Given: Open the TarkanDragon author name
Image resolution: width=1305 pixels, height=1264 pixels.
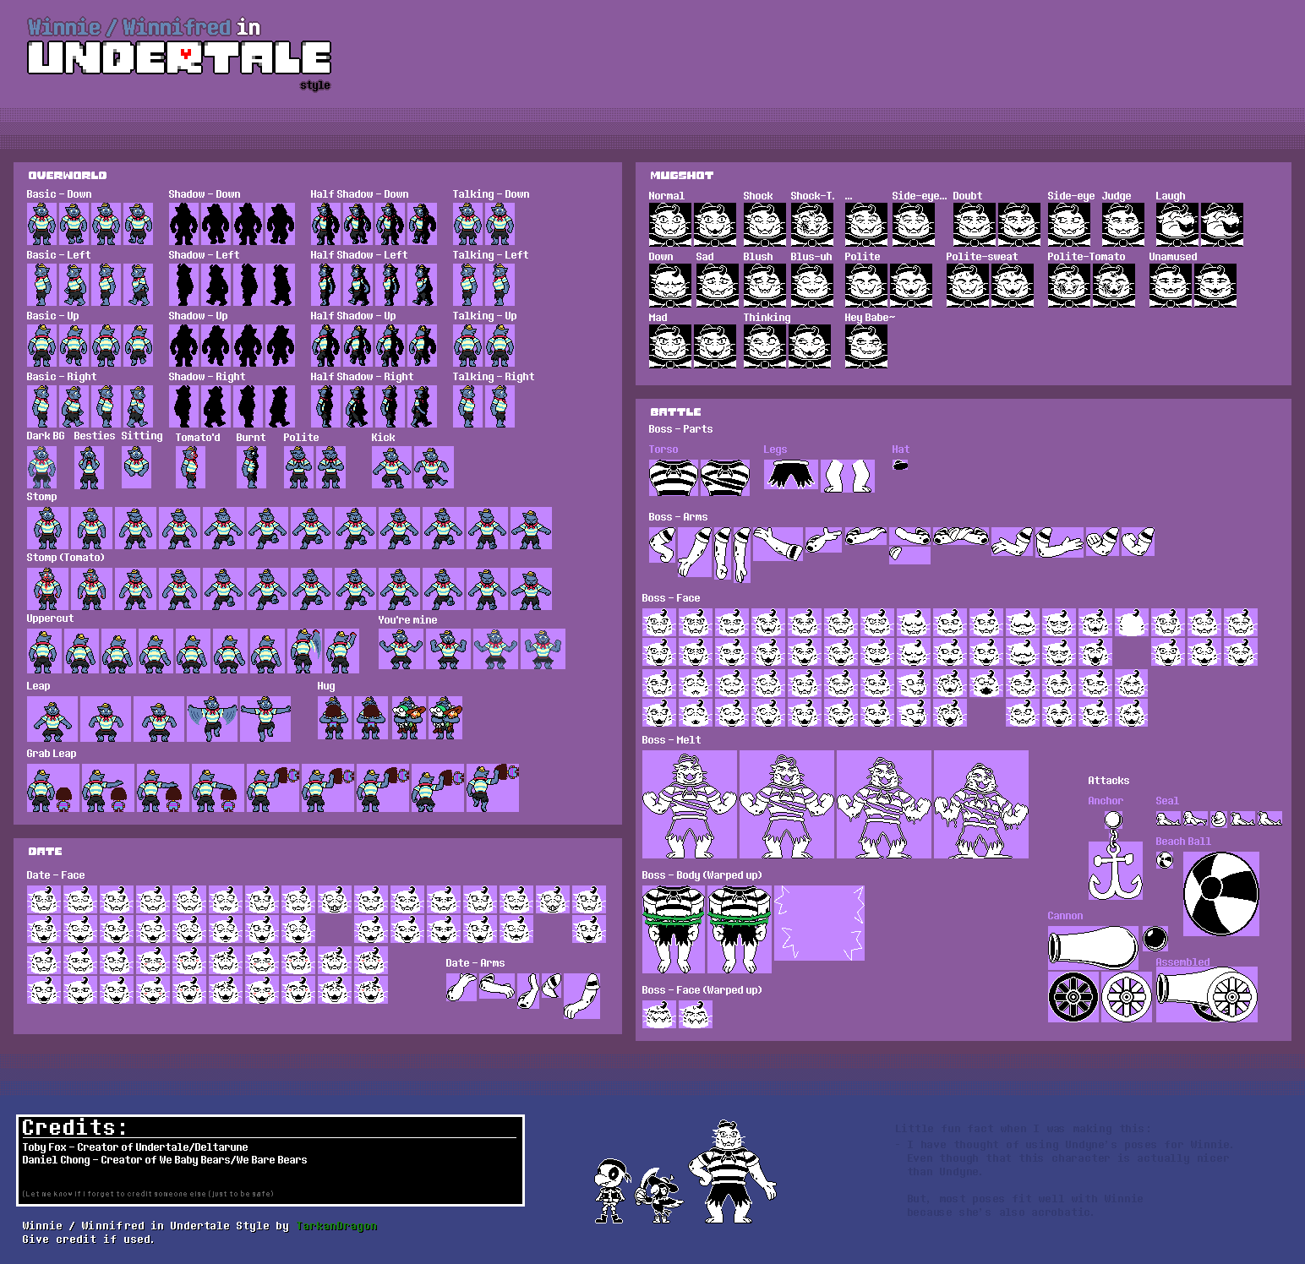Looking at the screenshot, I should pos(336,1226).
